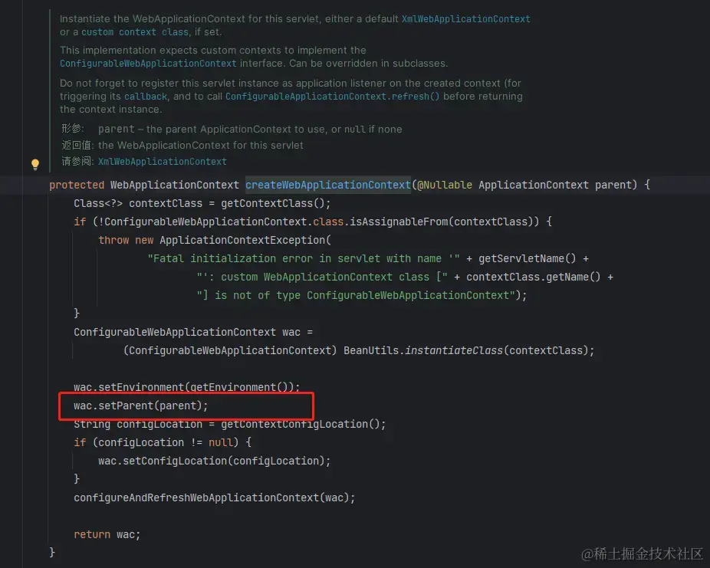Image resolution: width=710 pixels, height=568 pixels.
Task: Click the yellow lightbulb intention icon
Action: click(35, 164)
